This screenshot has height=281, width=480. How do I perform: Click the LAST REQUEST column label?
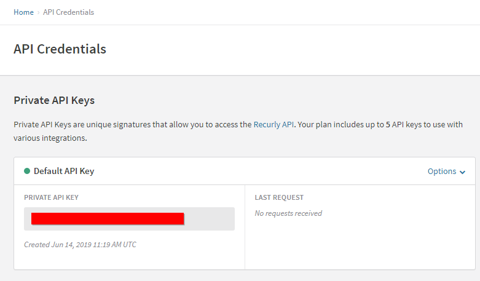coord(279,197)
